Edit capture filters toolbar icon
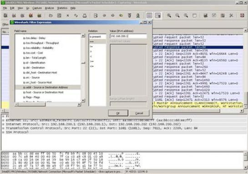The width and height of the screenshot is (248, 174). (x=206, y=15)
